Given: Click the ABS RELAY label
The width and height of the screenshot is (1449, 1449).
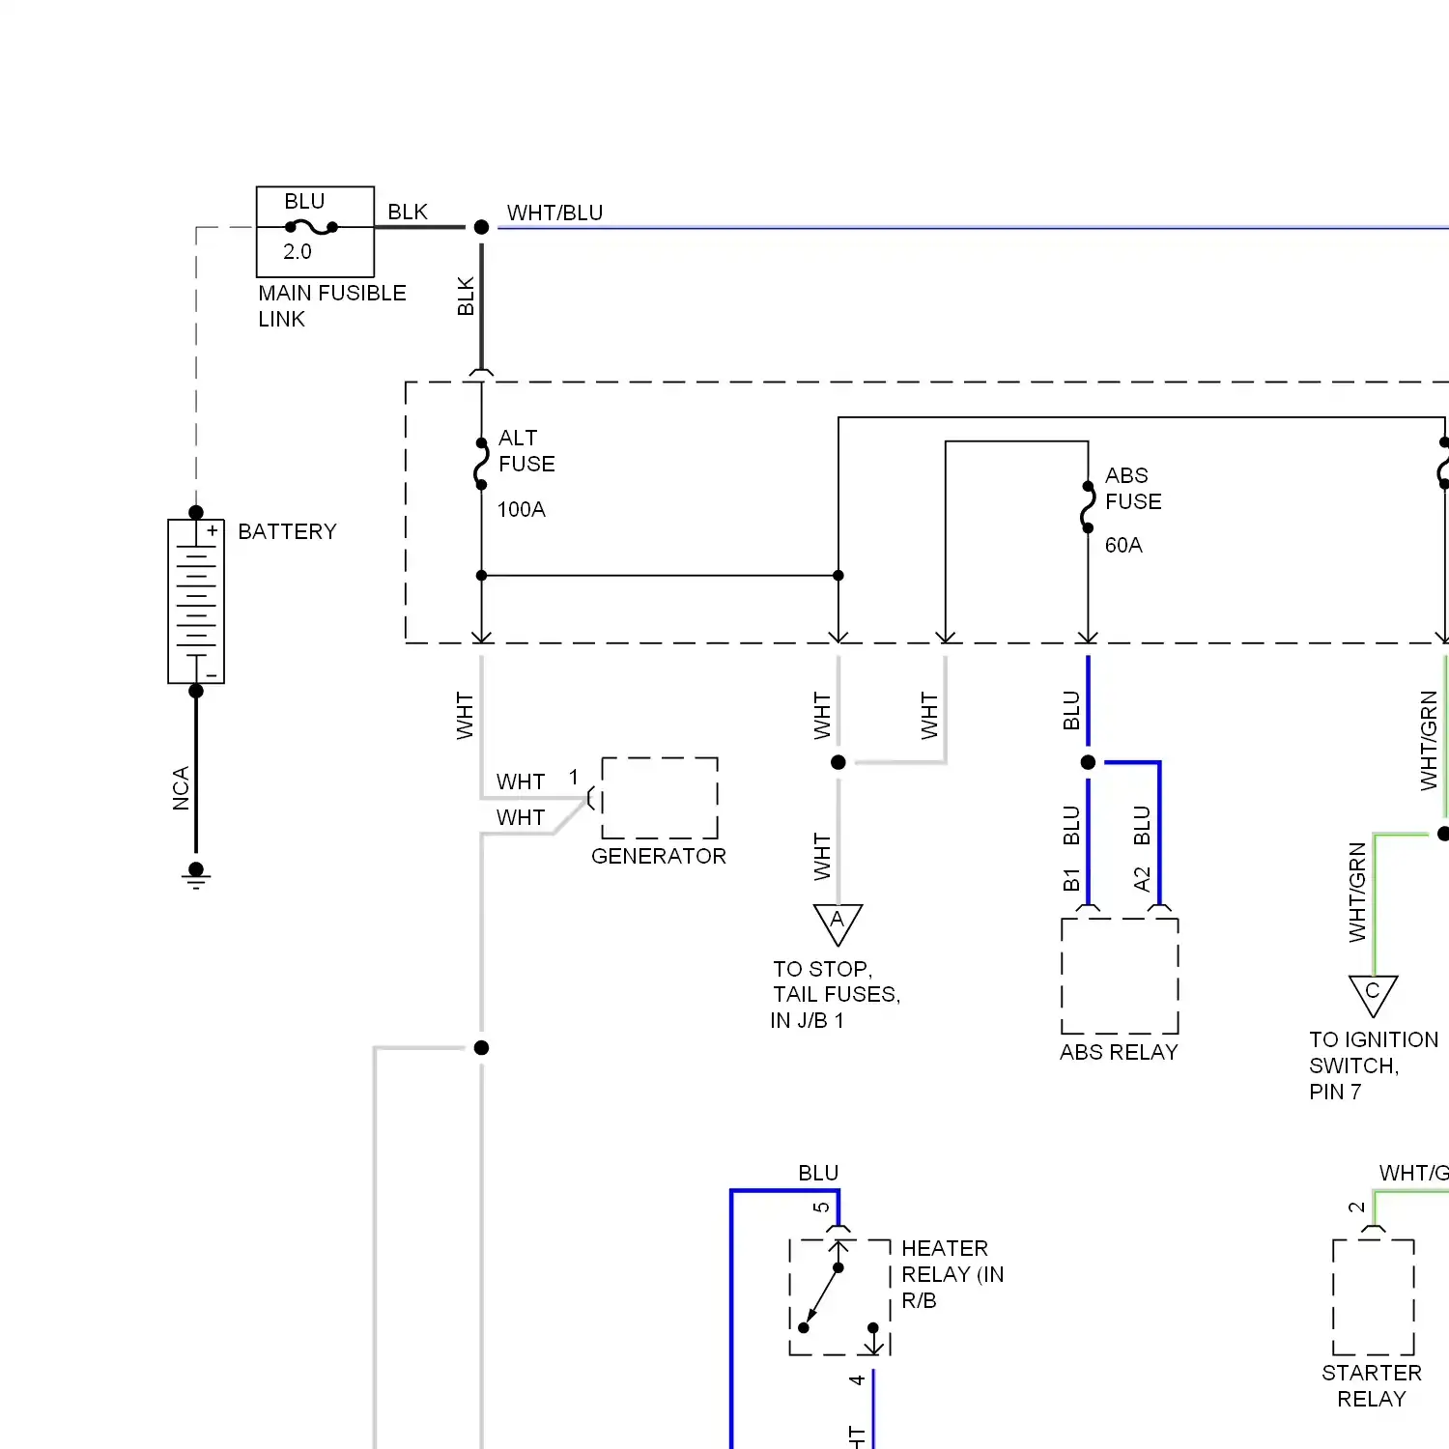Looking at the screenshot, I should pos(1119,1052).
